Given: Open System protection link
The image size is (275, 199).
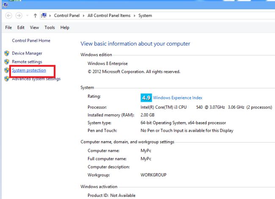Looking at the screenshot, I should [x=29, y=70].
